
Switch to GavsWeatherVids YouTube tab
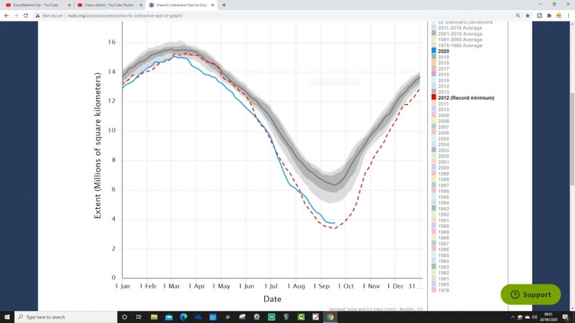pyautogui.click(x=38, y=5)
